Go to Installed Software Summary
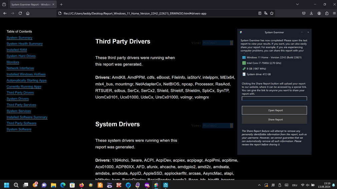337x189 pixels. click(x=27, y=117)
